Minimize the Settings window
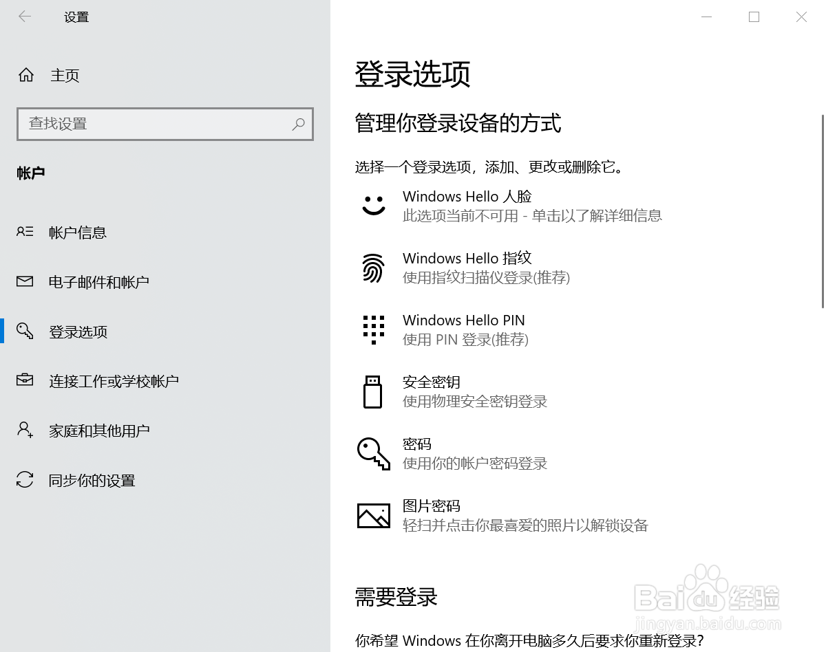 point(706,17)
